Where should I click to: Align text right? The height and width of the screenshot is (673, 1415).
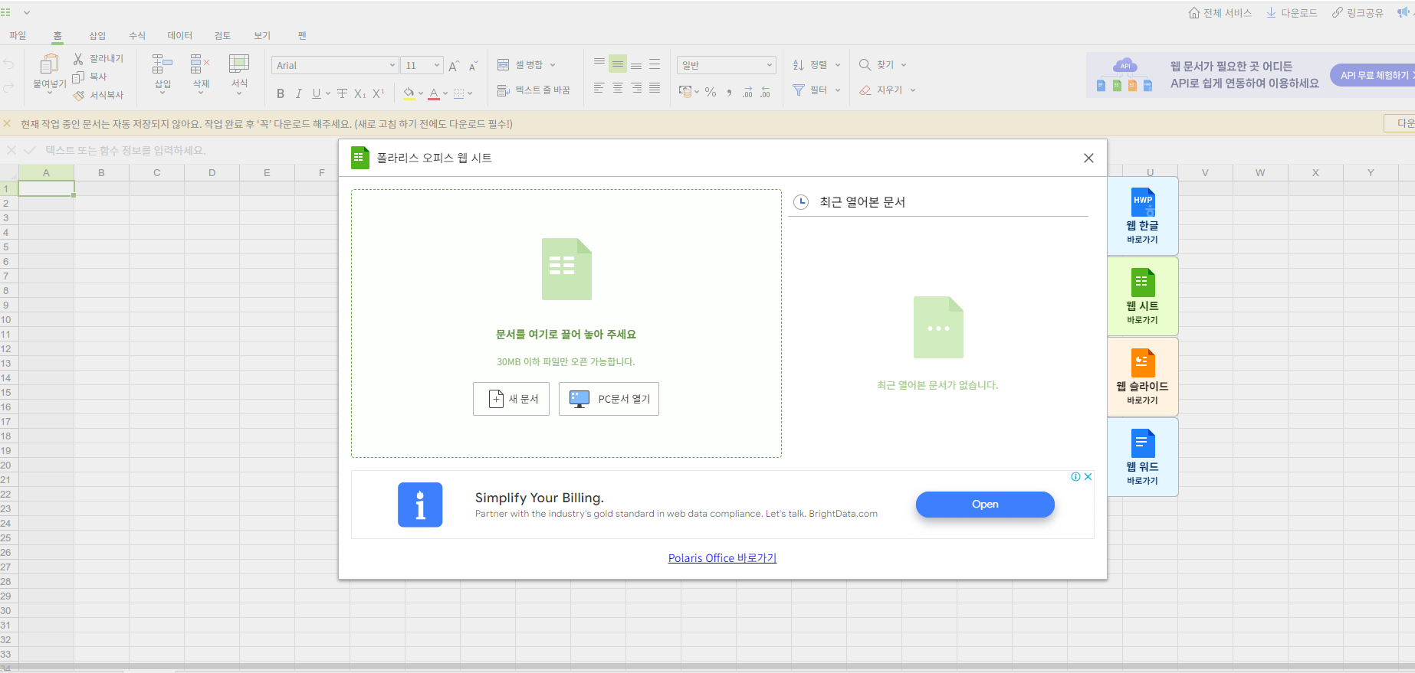tap(636, 89)
